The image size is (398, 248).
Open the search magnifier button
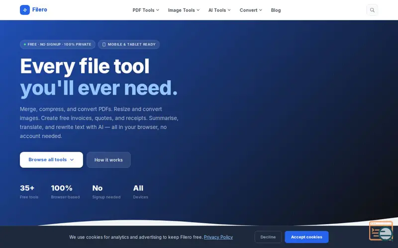coord(372,10)
